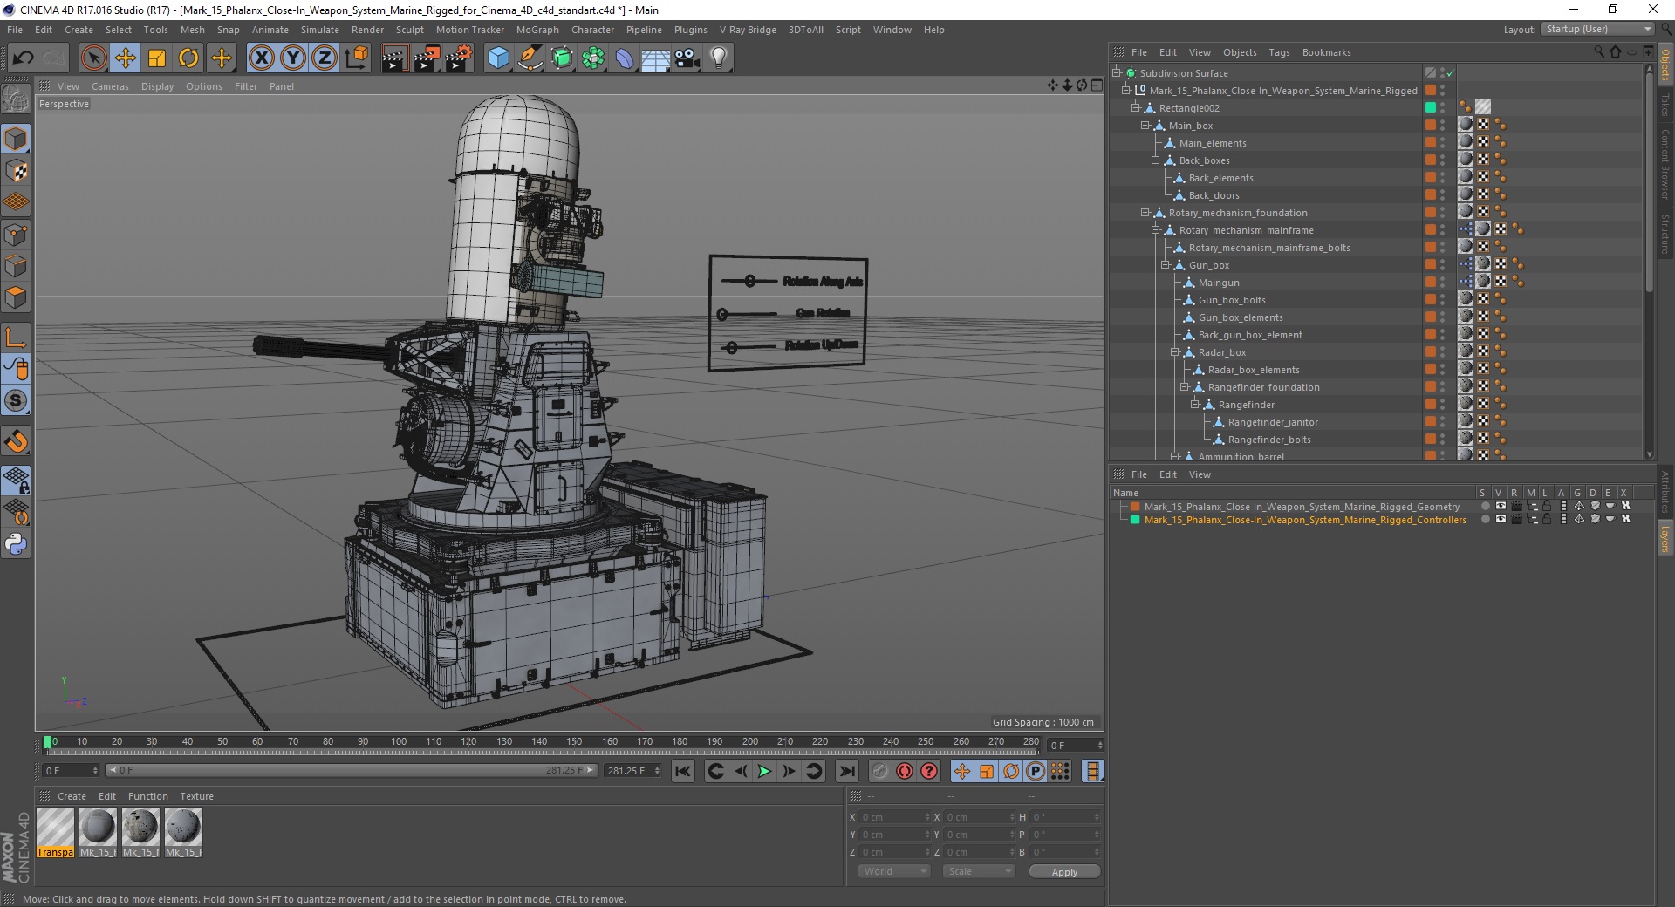Activate the Rotate tool
This screenshot has height=907, width=1675.
pyautogui.click(x=188, y=58)
